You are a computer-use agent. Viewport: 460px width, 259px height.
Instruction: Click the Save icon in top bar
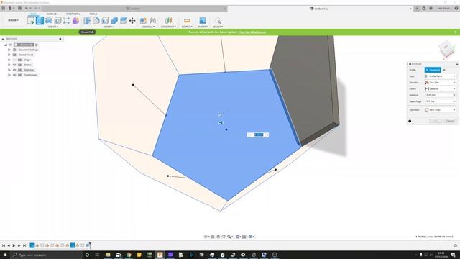coord(19,8)
